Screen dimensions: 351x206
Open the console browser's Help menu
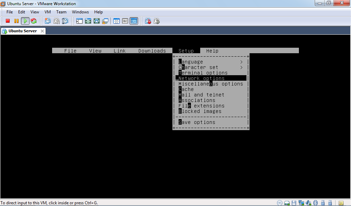click(x=212, y=51)
